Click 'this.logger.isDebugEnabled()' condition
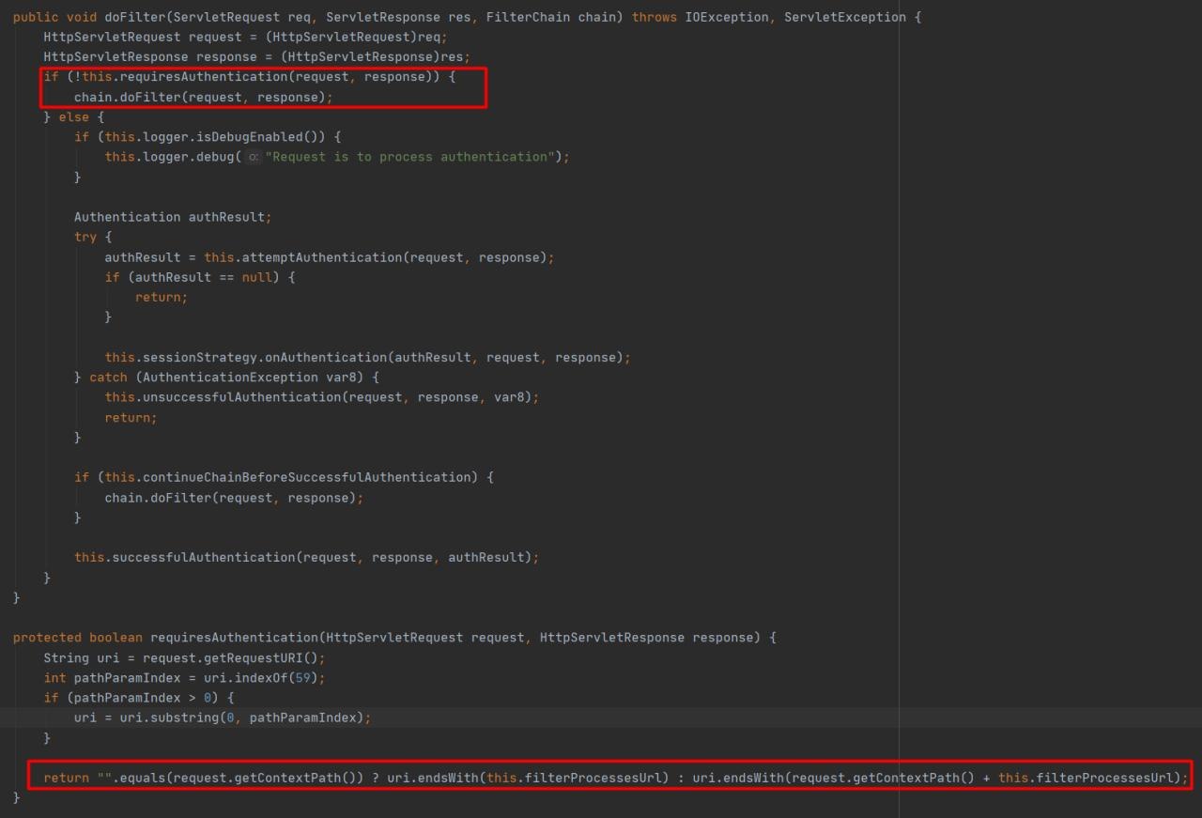 [215, 137]
